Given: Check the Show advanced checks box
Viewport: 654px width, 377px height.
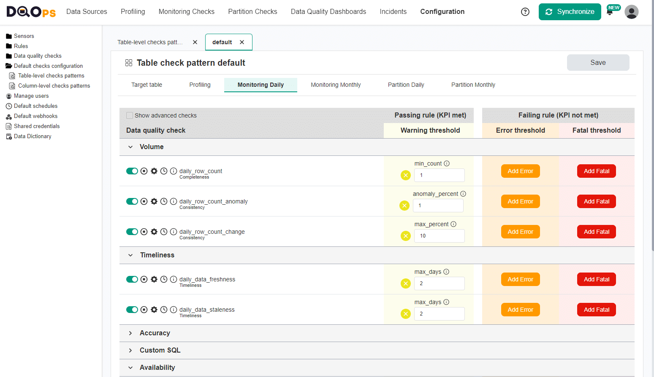Looking at the screenshot, I should (129, 115).
